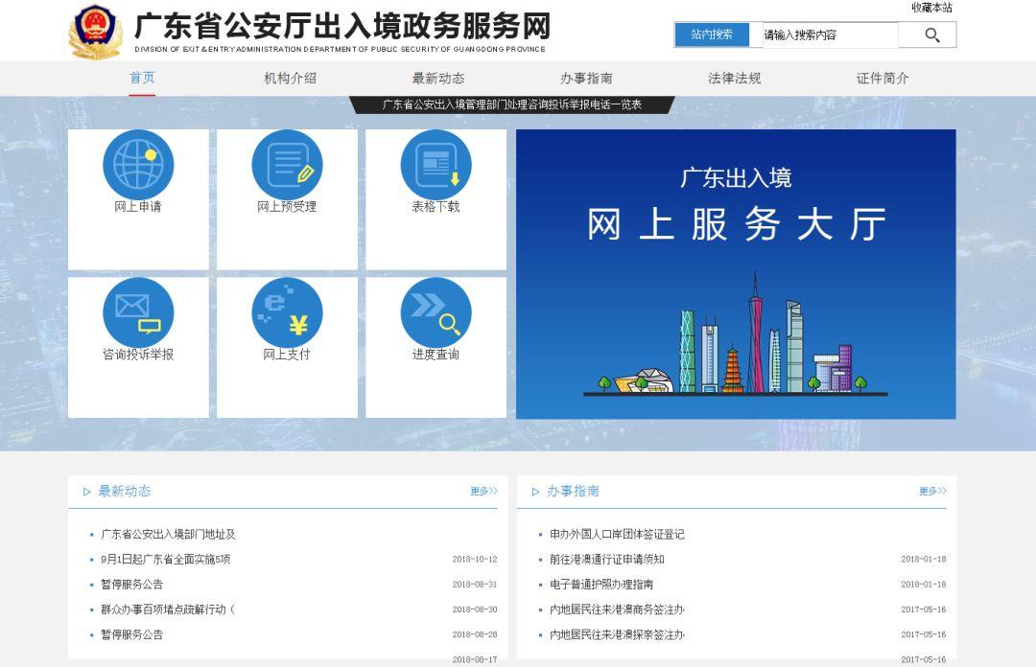Expand 更多 in 办事指南 section
The width and height of the screenshot is (1036, 667).
[932, 491]
